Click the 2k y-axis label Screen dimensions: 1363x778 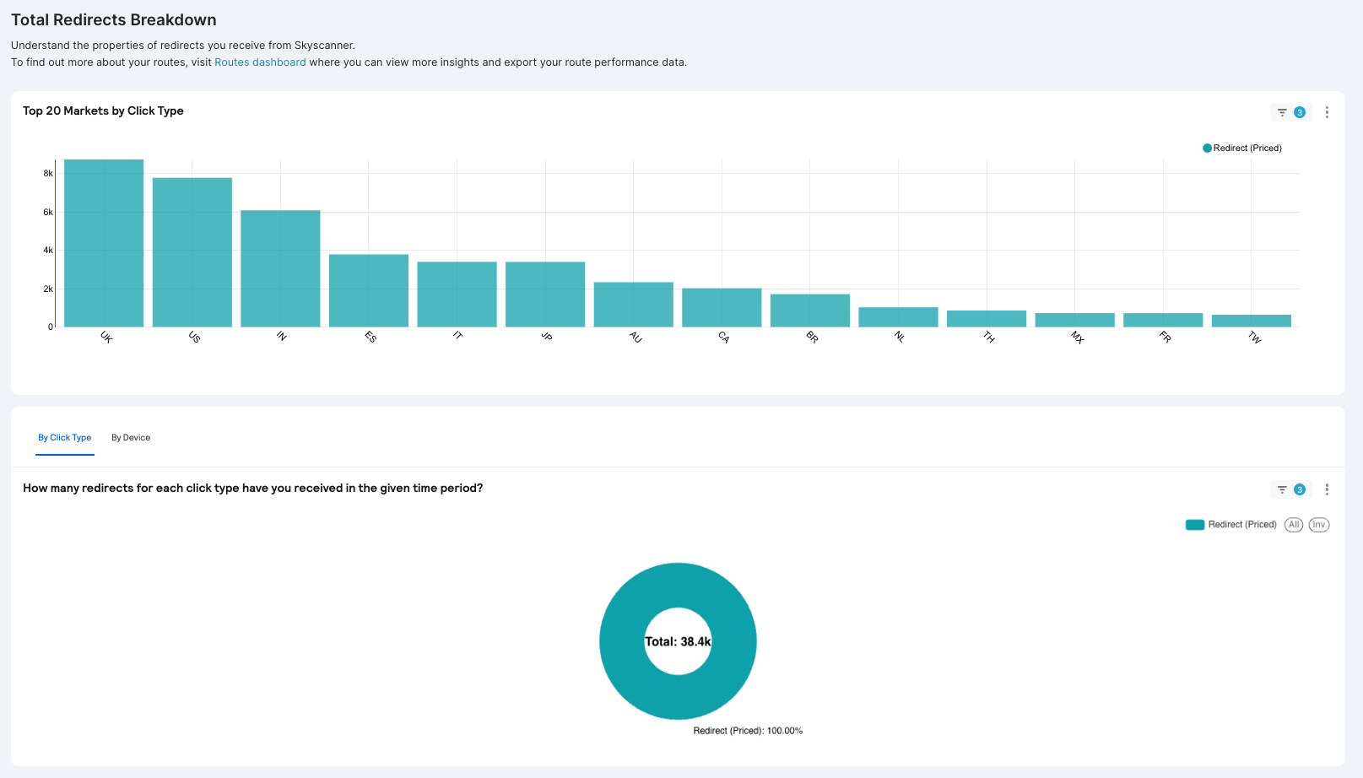click(x=48, y=289)
